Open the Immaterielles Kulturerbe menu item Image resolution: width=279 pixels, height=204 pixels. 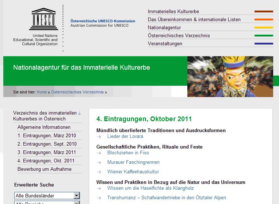(x=173, y=12)
